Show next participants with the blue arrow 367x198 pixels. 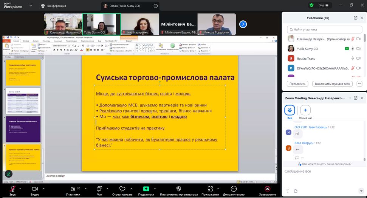point(243,24)
